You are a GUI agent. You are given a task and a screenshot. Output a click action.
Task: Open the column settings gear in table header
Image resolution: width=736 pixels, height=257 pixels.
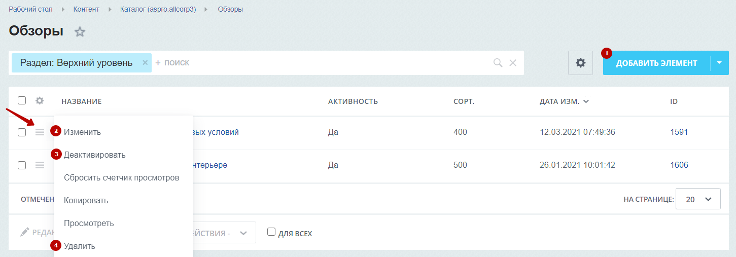40,101
